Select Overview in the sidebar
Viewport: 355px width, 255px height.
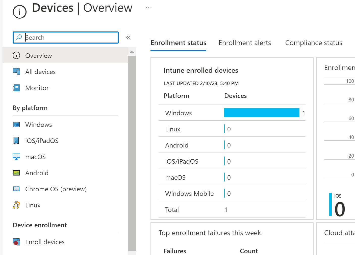click(65, 55)
